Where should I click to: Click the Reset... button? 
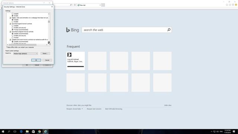(45, 54)
